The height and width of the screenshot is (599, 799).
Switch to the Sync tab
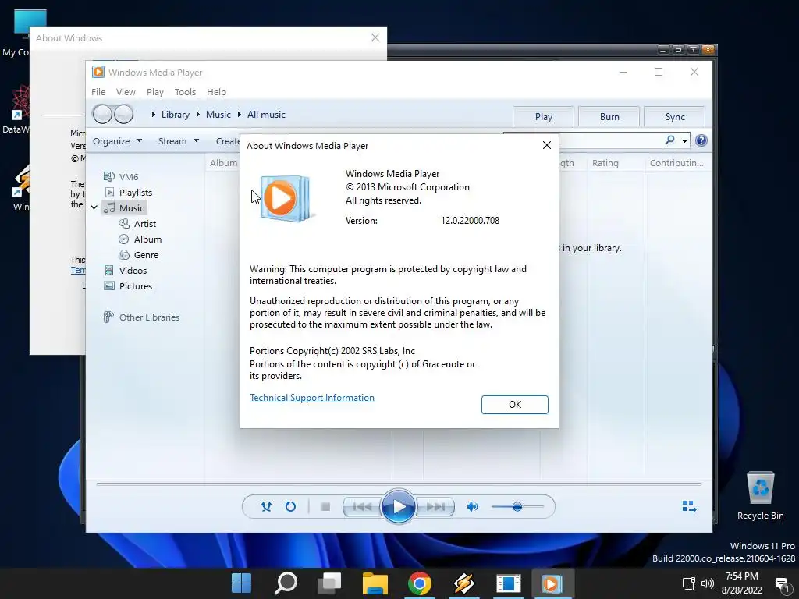[x=675, y=117]
